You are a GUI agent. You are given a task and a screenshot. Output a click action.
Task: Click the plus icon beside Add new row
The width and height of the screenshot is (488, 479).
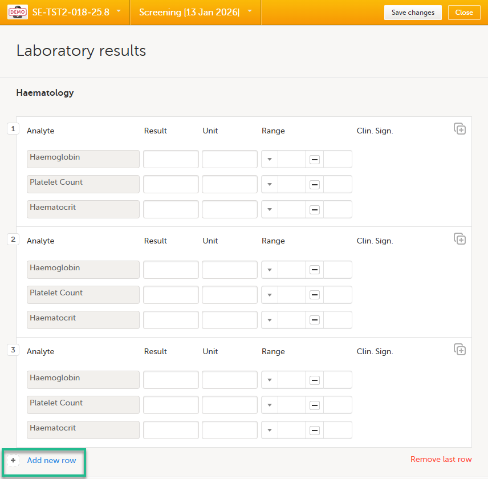pos(13,460)
